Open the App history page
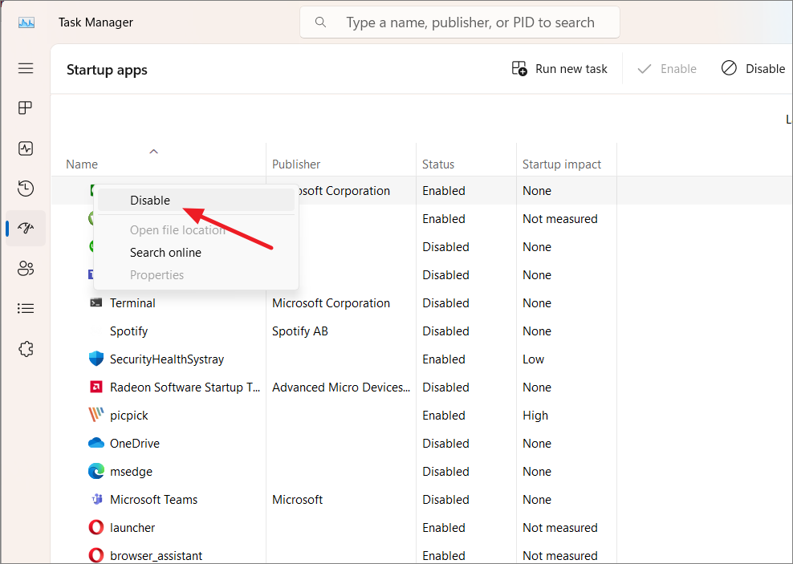793x564 pixels. pos(25,188)
